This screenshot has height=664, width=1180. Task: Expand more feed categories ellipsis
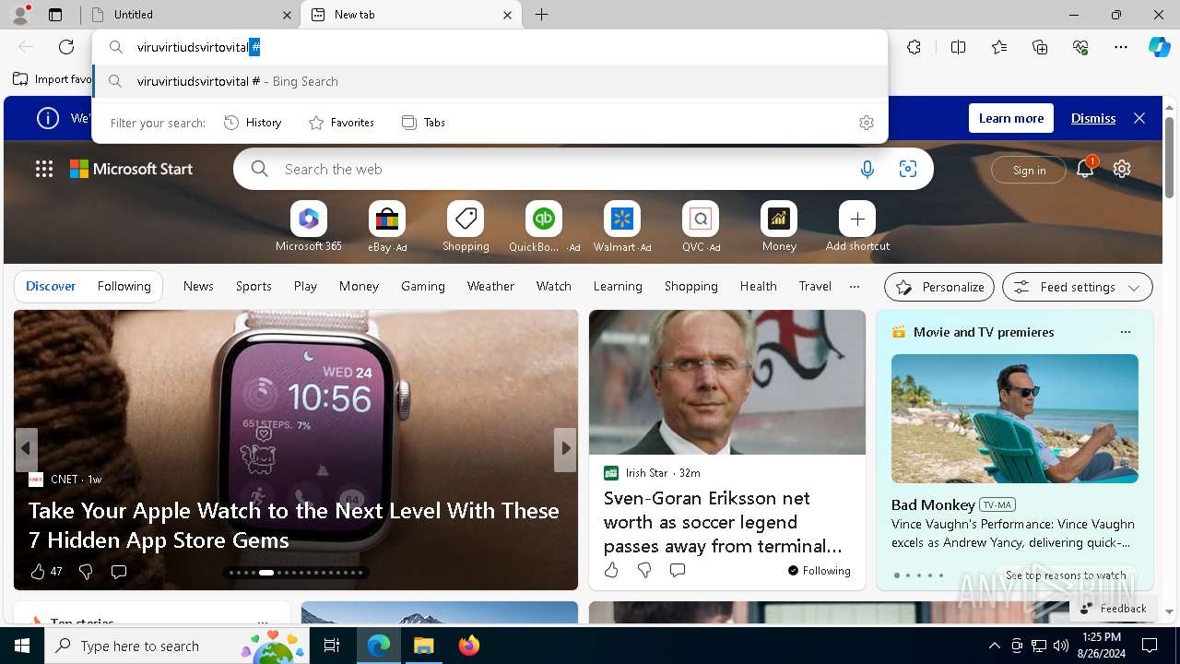tap(855, 286)
